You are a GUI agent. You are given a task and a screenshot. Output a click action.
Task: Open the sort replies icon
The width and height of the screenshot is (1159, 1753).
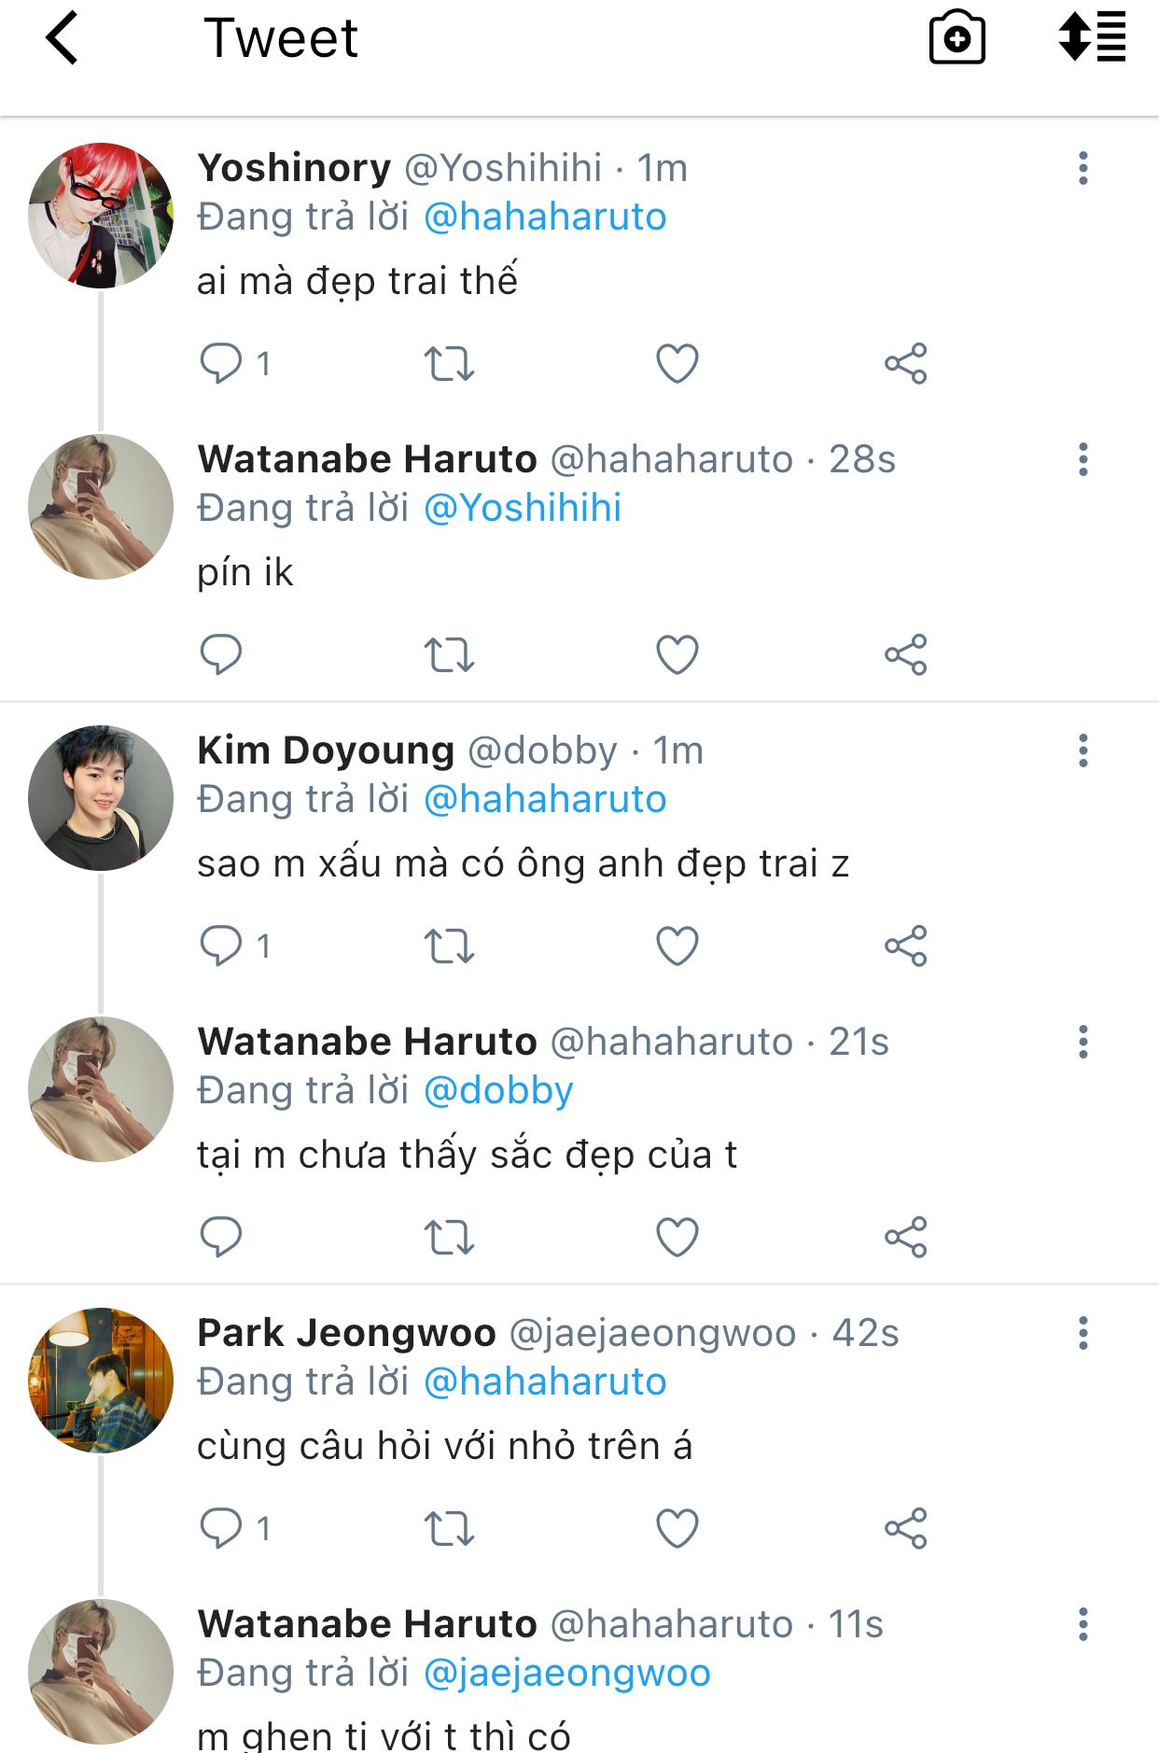[x=1091, y=37]
